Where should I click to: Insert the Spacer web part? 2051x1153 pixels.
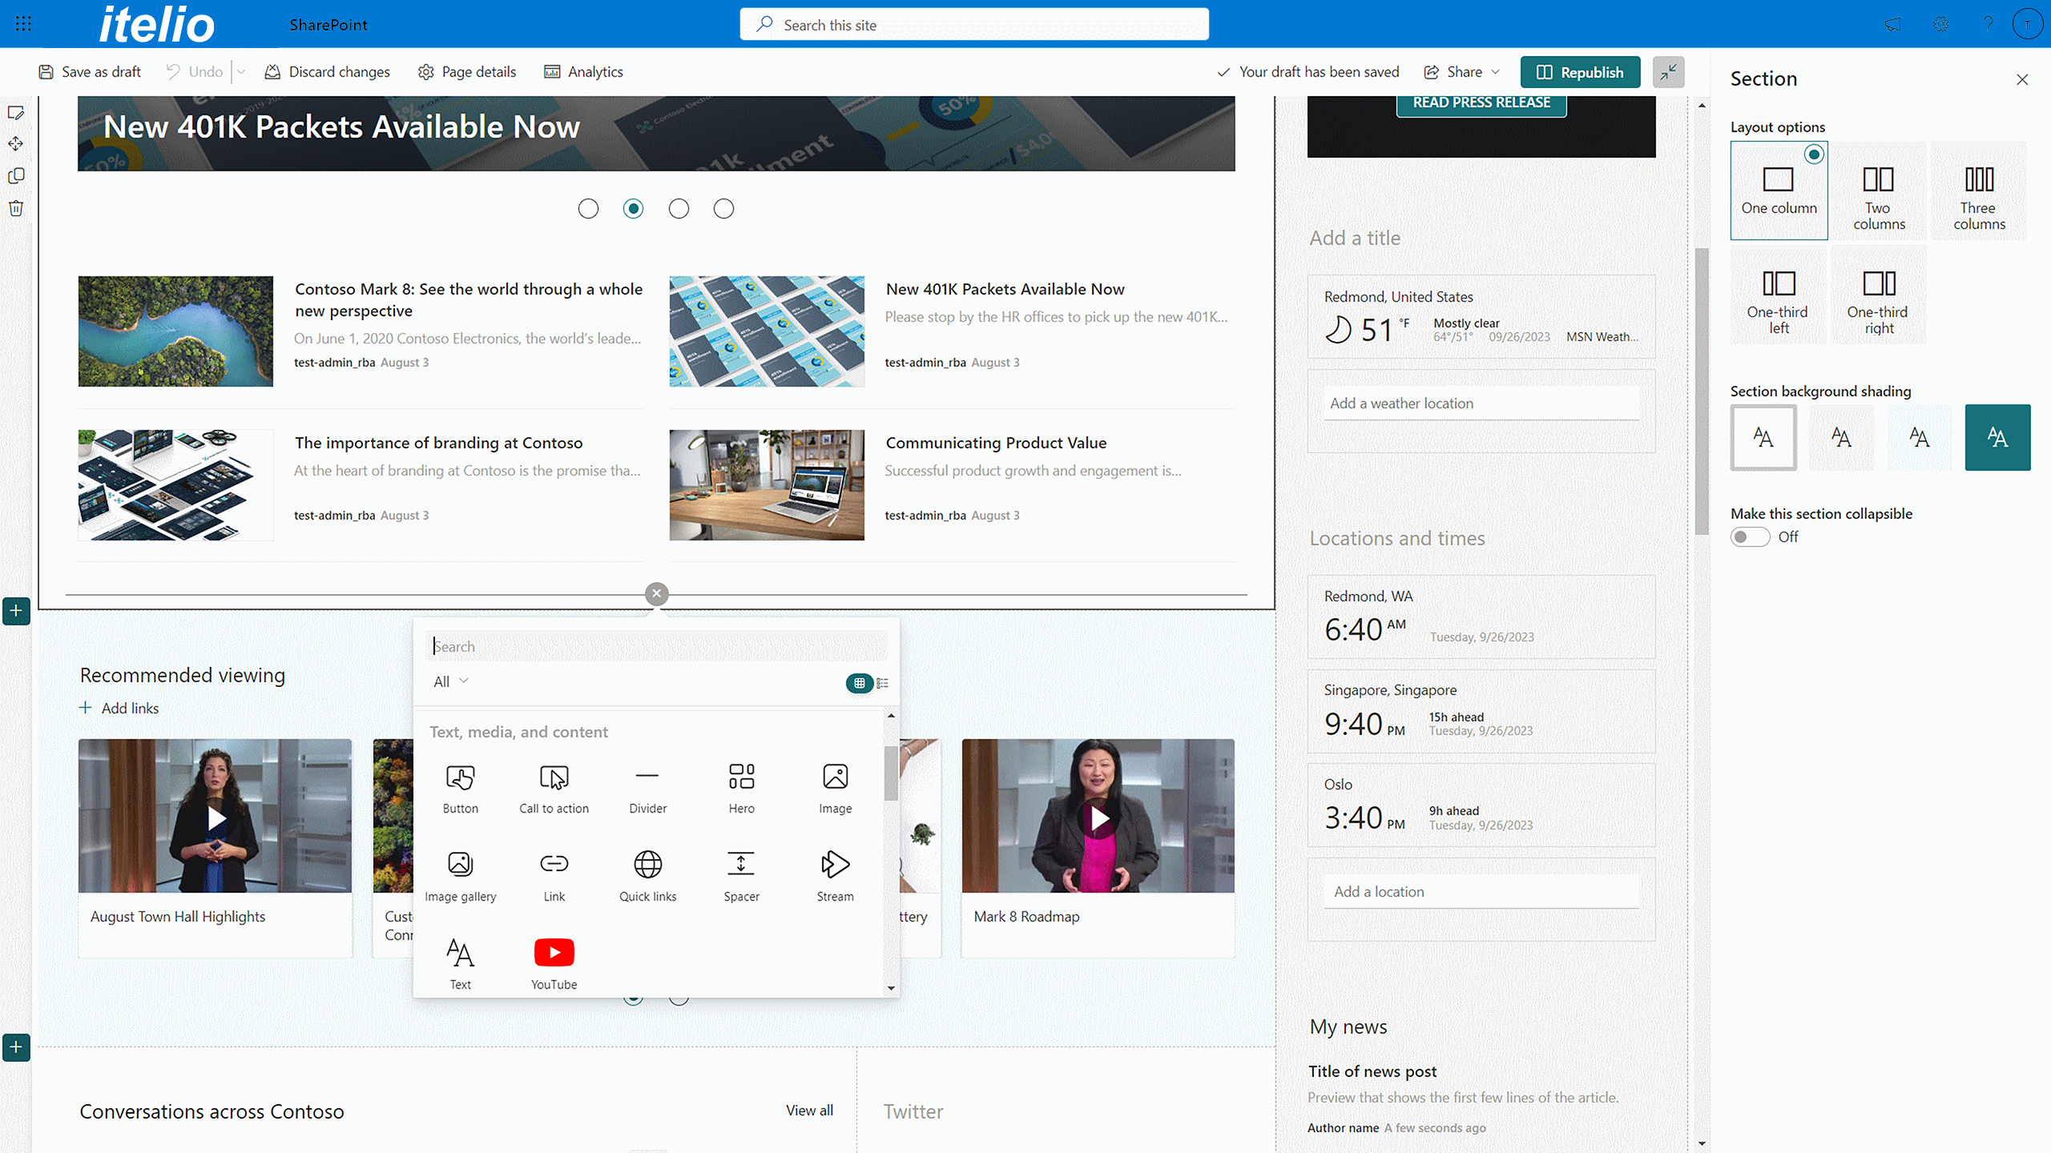(x=741, y=877)
